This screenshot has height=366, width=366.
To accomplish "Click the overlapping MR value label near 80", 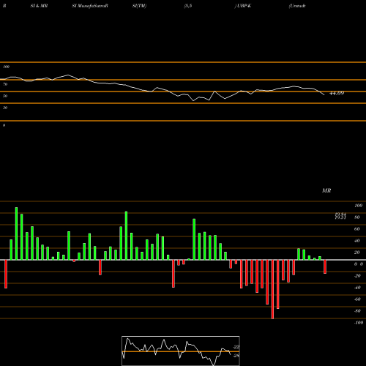I will pyautogui.click(x=340, y=216).
